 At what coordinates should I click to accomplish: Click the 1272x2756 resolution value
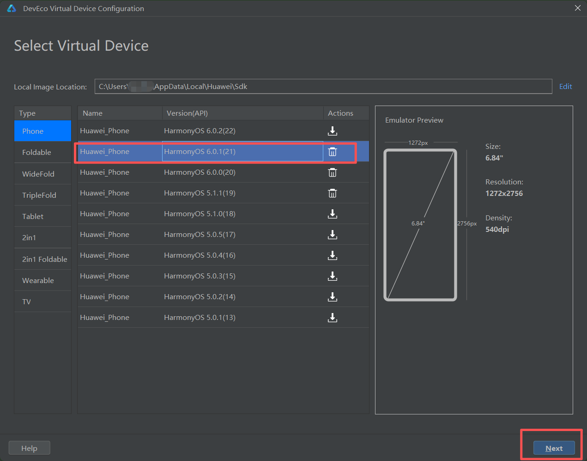click(x=504, y=193)
